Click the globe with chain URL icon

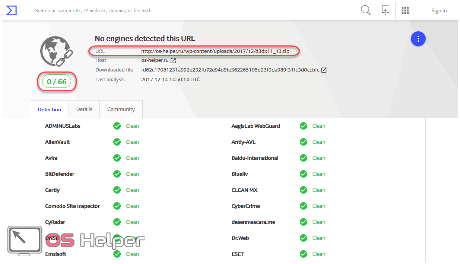tap(56, 51)
